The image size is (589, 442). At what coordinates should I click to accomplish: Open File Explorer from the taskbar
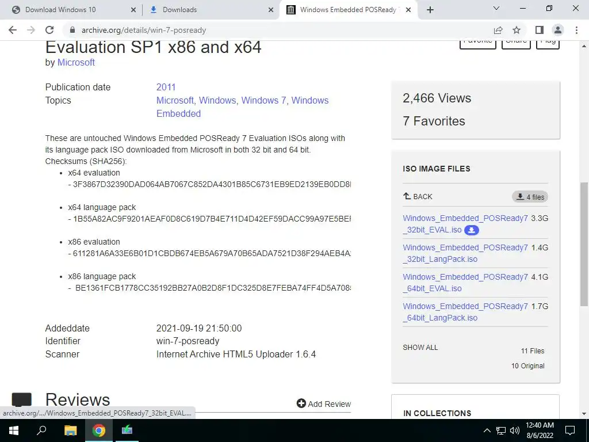(x=70, y=430)
